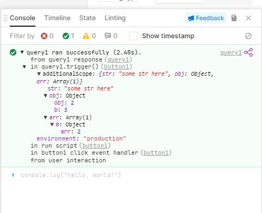Image resolution: width=262 pixels, height=213 pixels.
Task: Open button1 link in query1.trigger() line
Action: tap(117, 66)
